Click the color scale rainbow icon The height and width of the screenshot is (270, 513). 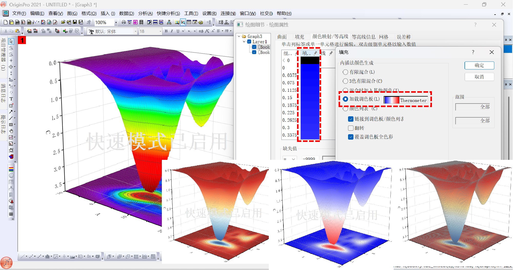[11, 169]
